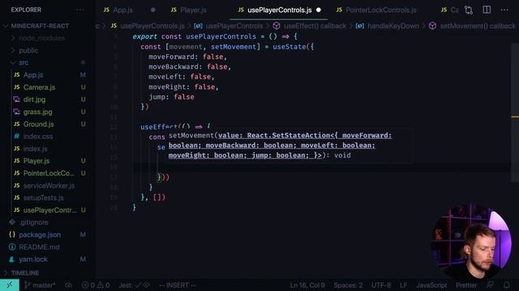The width and height of the screenshot is (519, 291).
Task: Open package.json in the file tree
Action: click(x=40, y=235)
